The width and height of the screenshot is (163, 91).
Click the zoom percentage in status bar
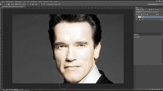point(3,89)
